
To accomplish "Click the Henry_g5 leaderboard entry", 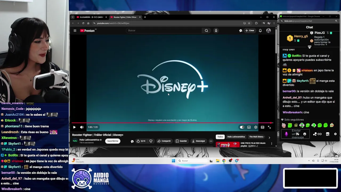I will (297, 38).
